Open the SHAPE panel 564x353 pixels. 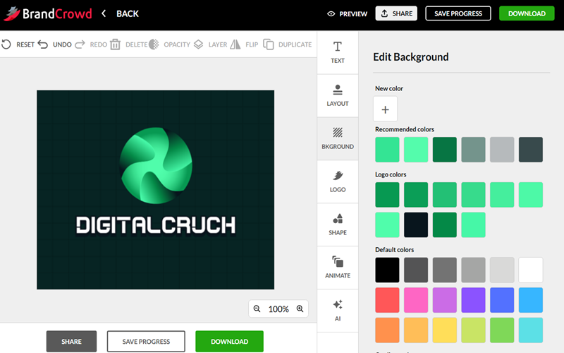(338, 225)
